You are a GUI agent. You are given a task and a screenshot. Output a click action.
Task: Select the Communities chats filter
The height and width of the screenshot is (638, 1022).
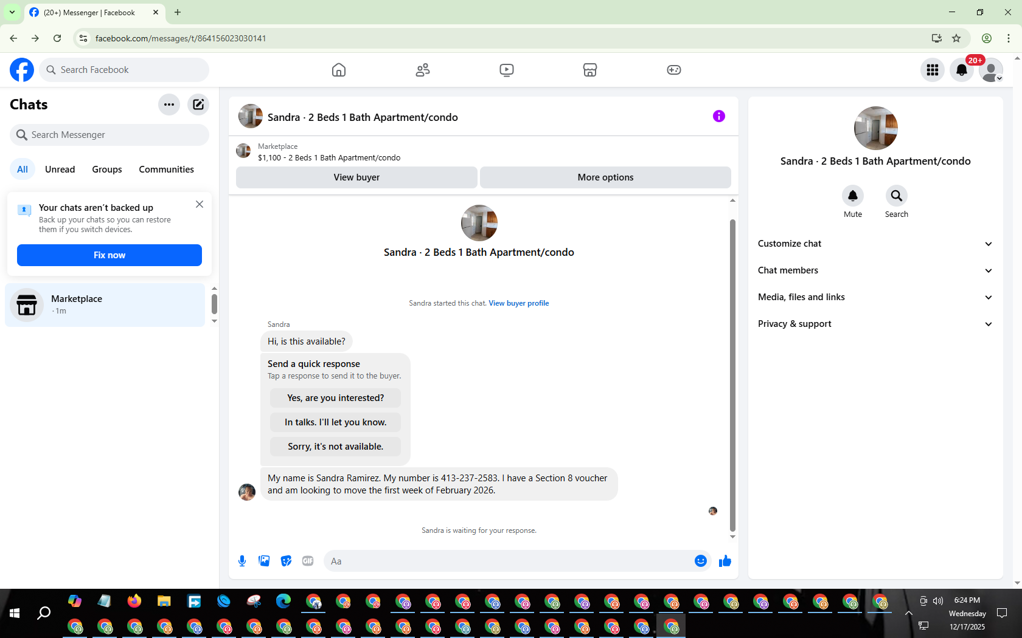coord(166,170)
